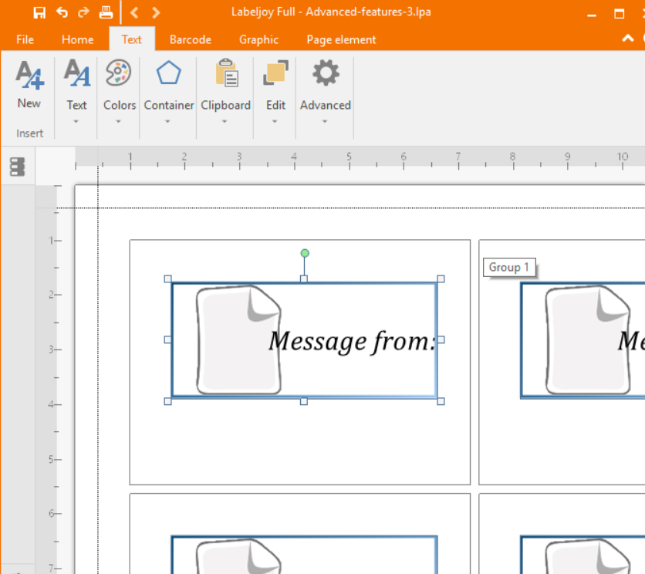Open the Advanced gear icon

pyautogui.click(x=326, y=73)
